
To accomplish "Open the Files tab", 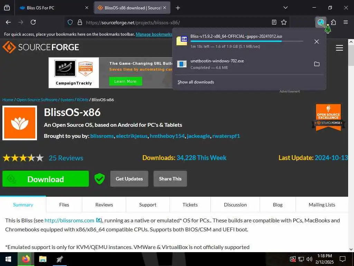I will 64,205.
